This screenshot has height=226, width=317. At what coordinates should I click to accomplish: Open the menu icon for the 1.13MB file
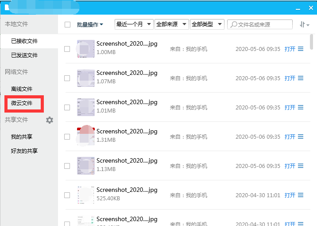[301, 166]
